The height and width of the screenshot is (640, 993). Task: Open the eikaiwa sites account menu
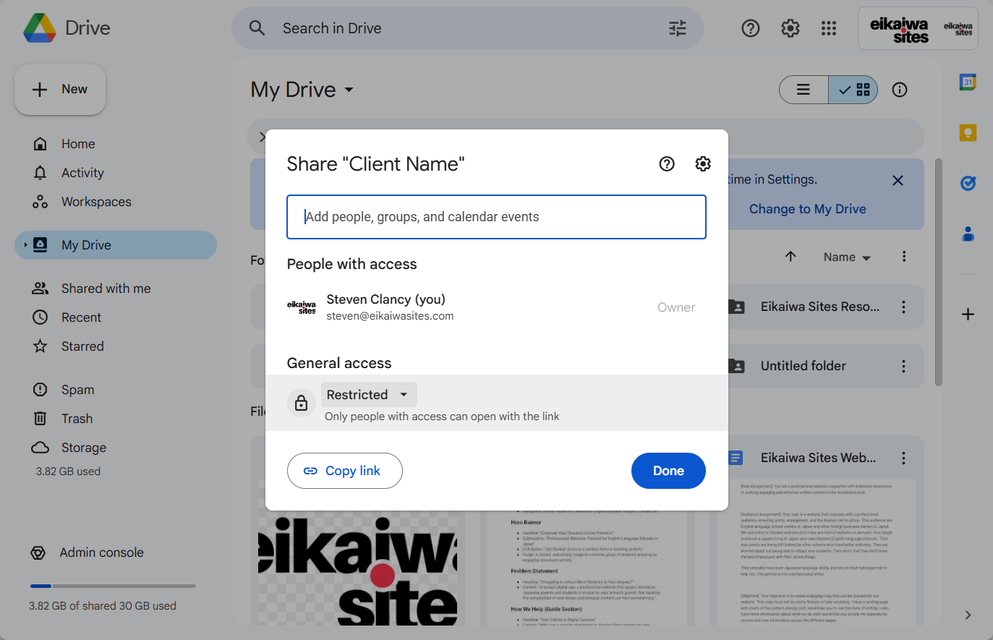click(918, 28)
